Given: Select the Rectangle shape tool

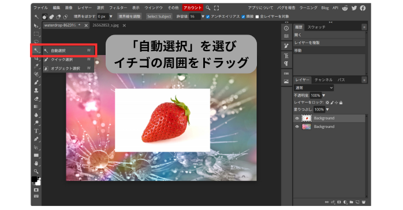Looking at the screenshot, I should point(36,155).
